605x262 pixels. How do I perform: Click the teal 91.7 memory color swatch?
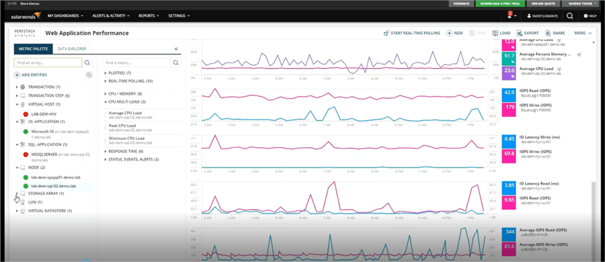(509, 58)
